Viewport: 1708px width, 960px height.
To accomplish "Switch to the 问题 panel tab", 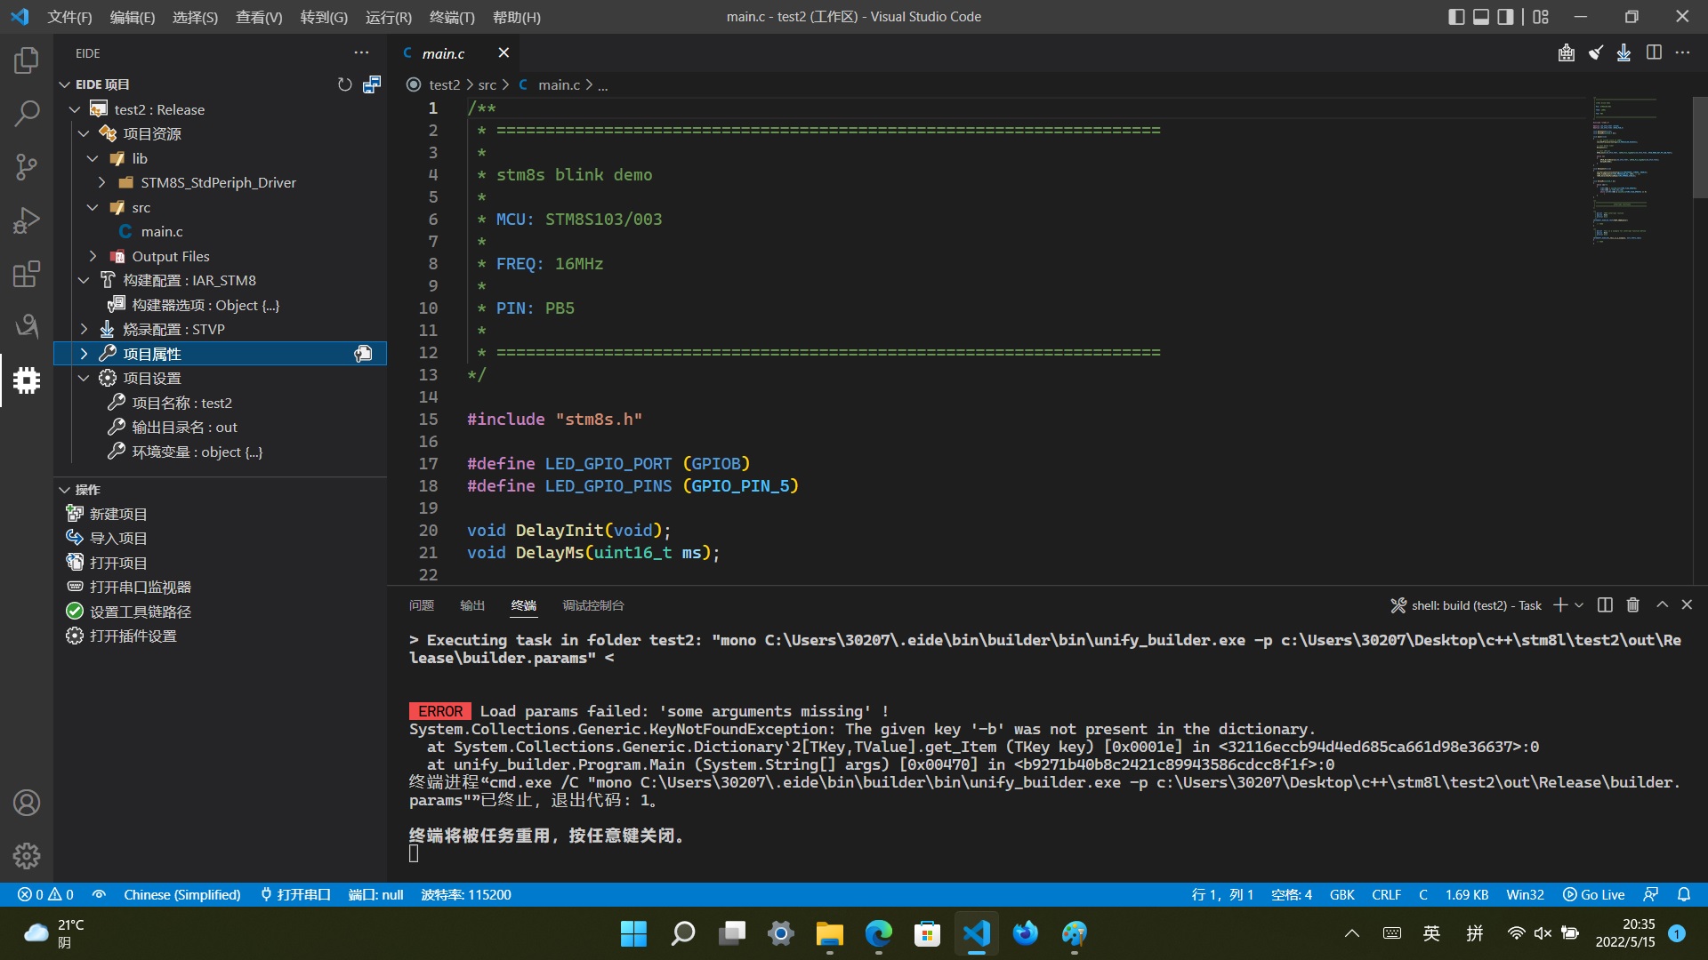I will [x=421, y=605].
